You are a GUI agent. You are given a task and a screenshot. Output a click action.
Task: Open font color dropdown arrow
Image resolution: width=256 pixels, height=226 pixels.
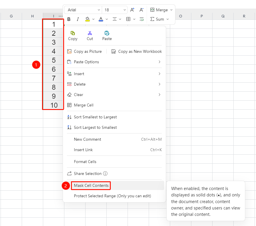pyautogui.click(x=107, y=19)
